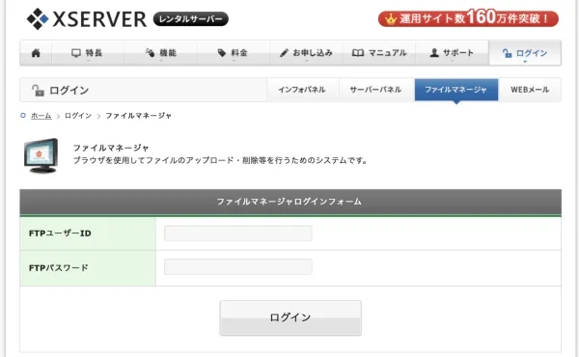Open the 特長 menu item
The height and width of the screenshot is (357, 579).
click(87, 53)
